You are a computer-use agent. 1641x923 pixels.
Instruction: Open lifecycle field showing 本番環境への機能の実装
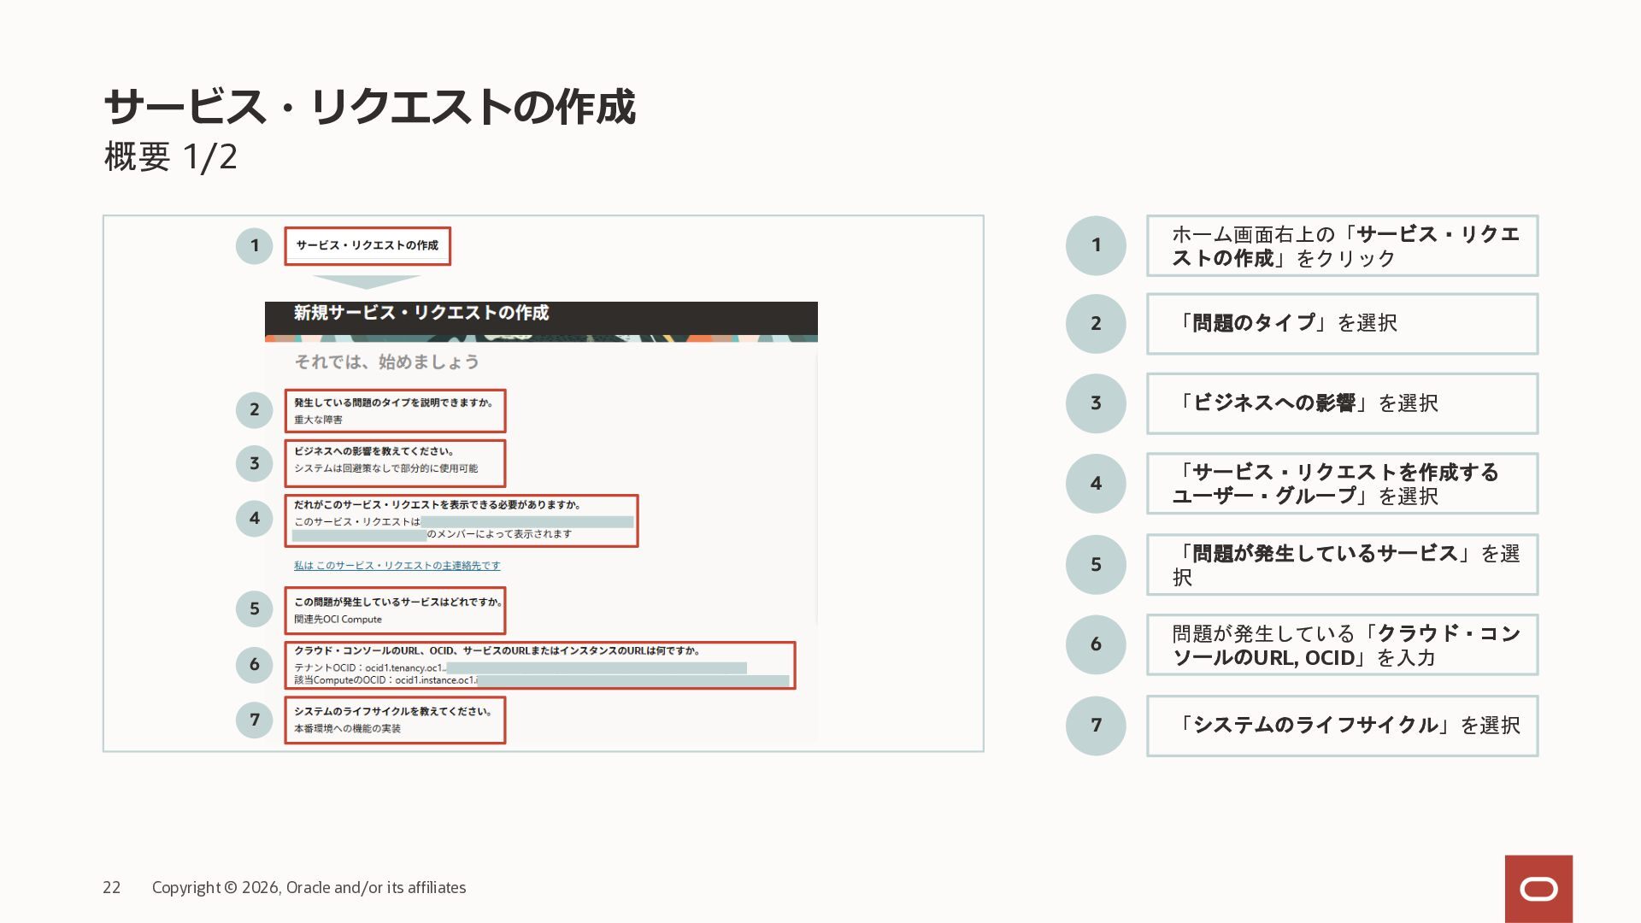[x=395, y=720]
